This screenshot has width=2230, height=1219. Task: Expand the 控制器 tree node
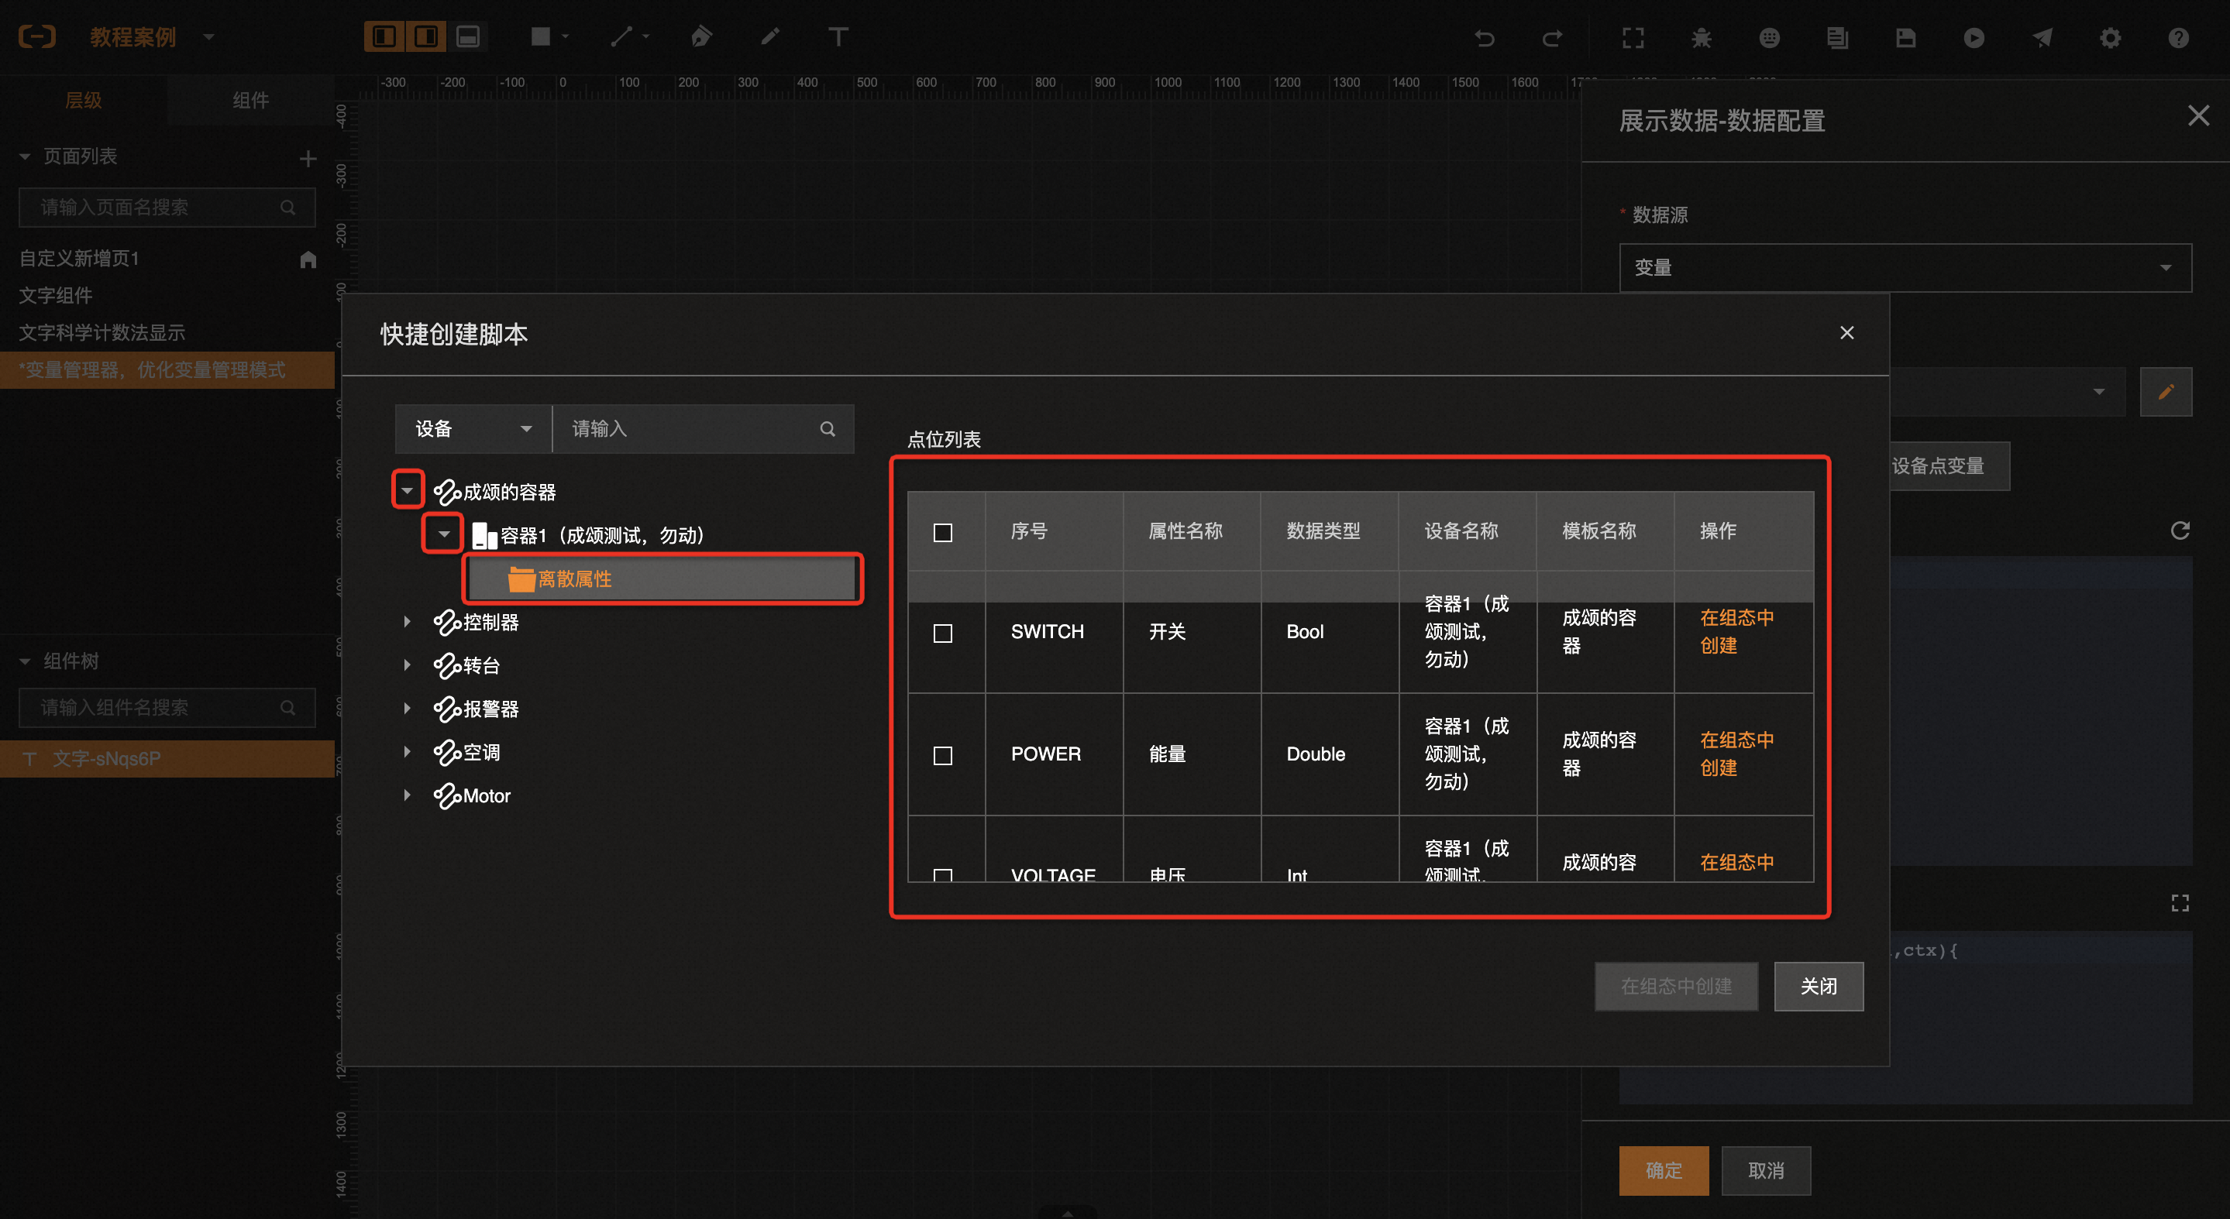tap(407, 621)
